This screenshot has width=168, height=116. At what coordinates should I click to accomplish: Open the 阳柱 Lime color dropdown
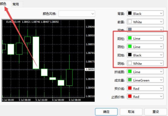pos(145,38)
